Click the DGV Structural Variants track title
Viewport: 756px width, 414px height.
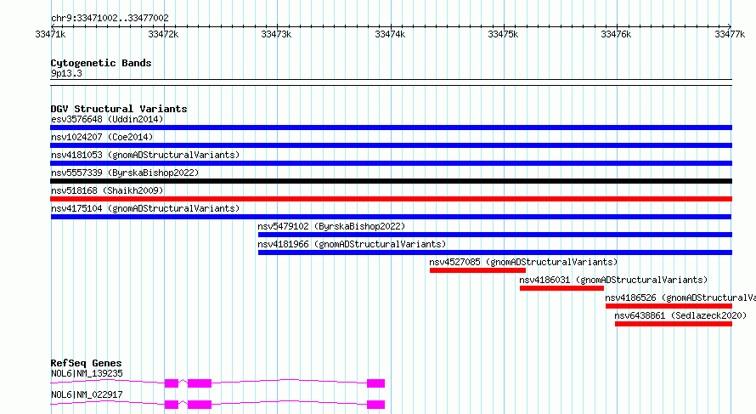pos(119,109)
